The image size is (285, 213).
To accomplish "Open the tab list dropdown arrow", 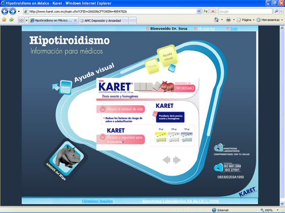I will pos(27,20).
